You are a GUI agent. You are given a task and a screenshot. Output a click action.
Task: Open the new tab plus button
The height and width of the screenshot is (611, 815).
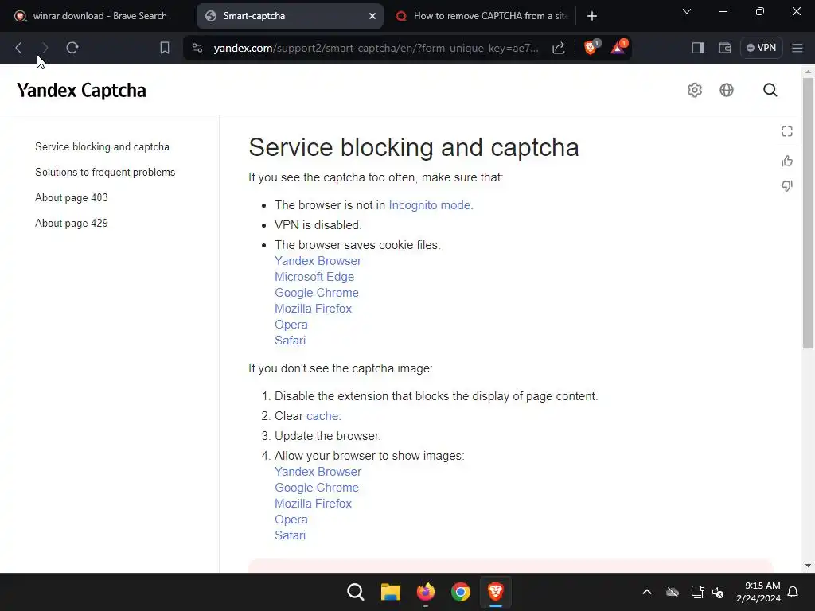(x=591, y=16)
